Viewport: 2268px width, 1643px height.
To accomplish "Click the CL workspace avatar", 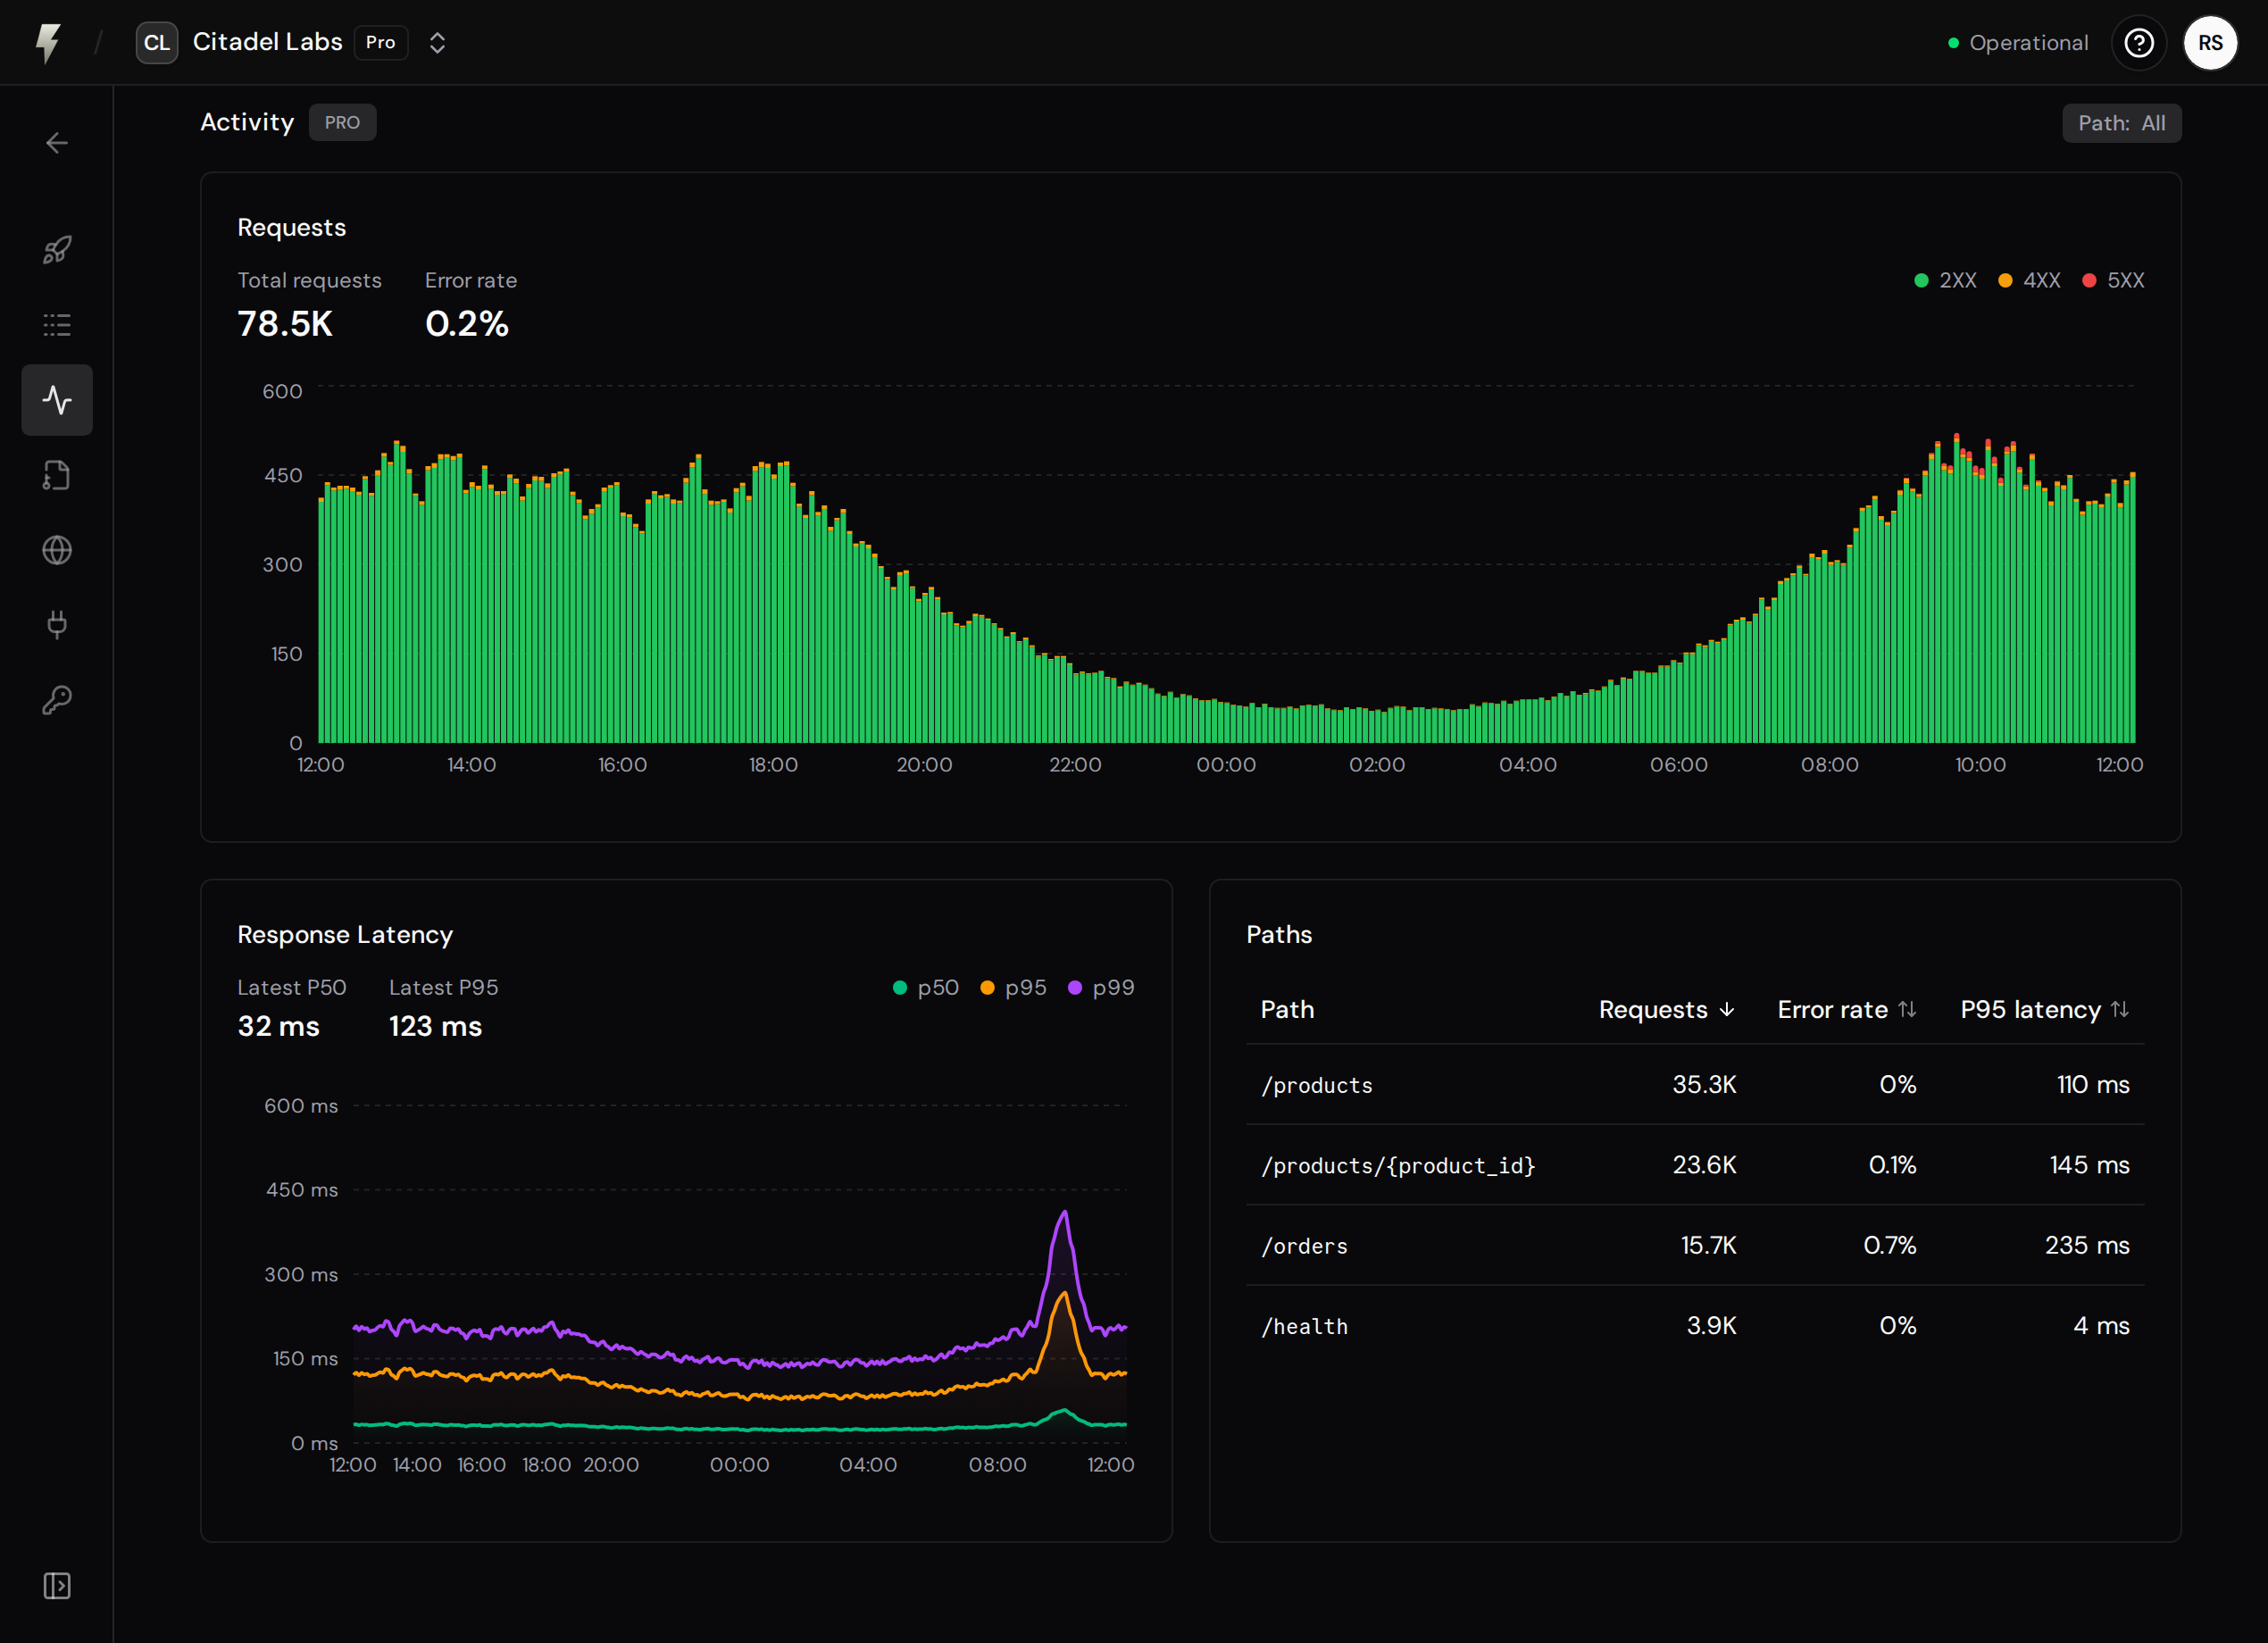I will tap(157, 43).
